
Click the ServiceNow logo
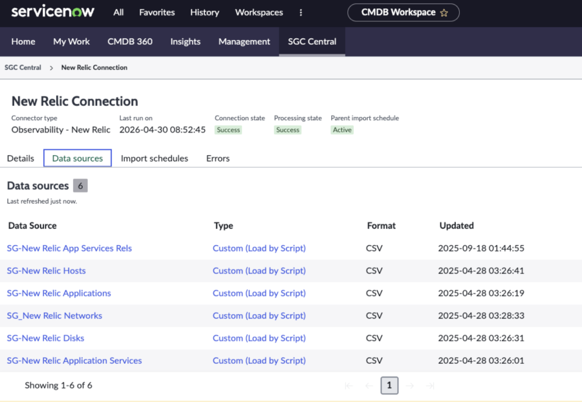[x=53, y=12]
